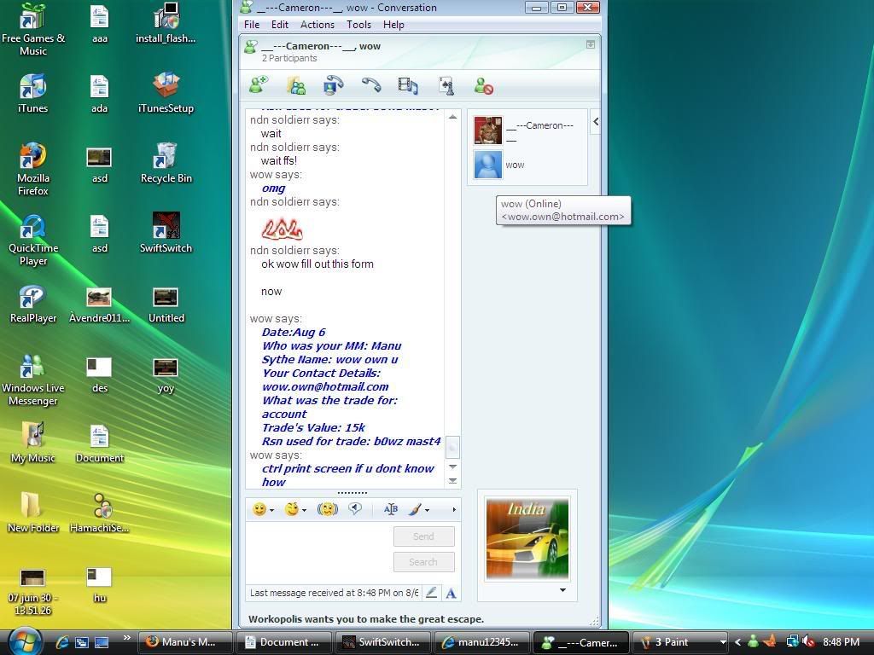Click the Search button
874x655 pixels.
click(423, 562)
